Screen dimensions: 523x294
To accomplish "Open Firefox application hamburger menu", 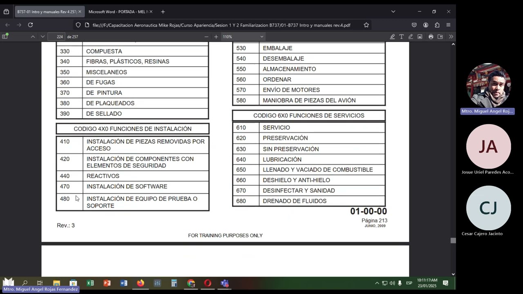I will point(448,25).
